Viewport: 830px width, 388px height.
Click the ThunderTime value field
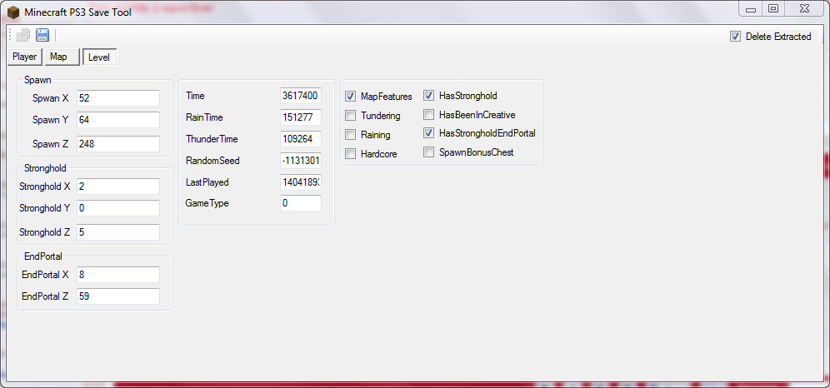click(x=301, y=139)
